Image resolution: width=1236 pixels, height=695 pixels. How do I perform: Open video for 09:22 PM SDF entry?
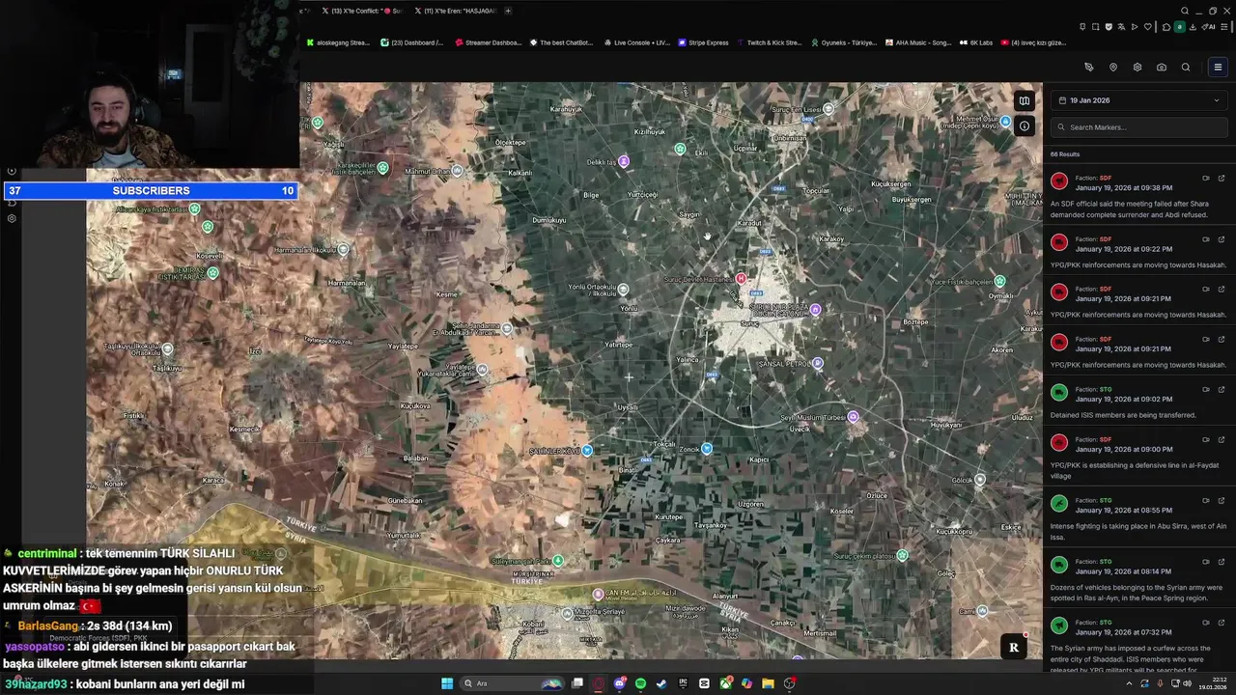pyautogui.click(x=1206, y=239)
